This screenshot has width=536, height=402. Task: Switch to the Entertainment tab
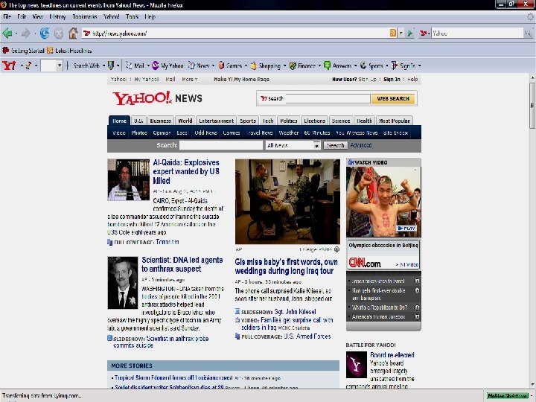[216, 121]
